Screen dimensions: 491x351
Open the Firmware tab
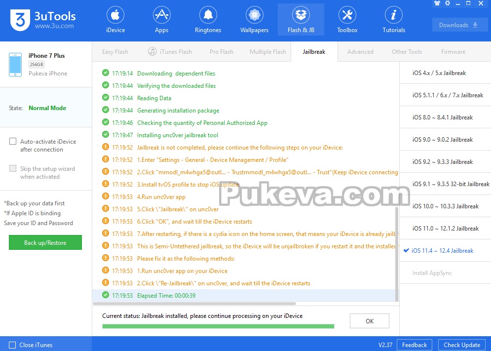coord(453,51)
